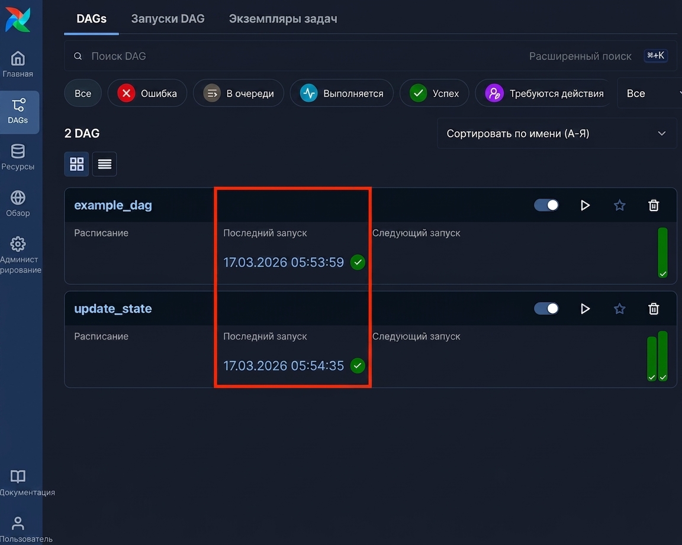Switch to Экземпляры задач tab

pos(283,19)
